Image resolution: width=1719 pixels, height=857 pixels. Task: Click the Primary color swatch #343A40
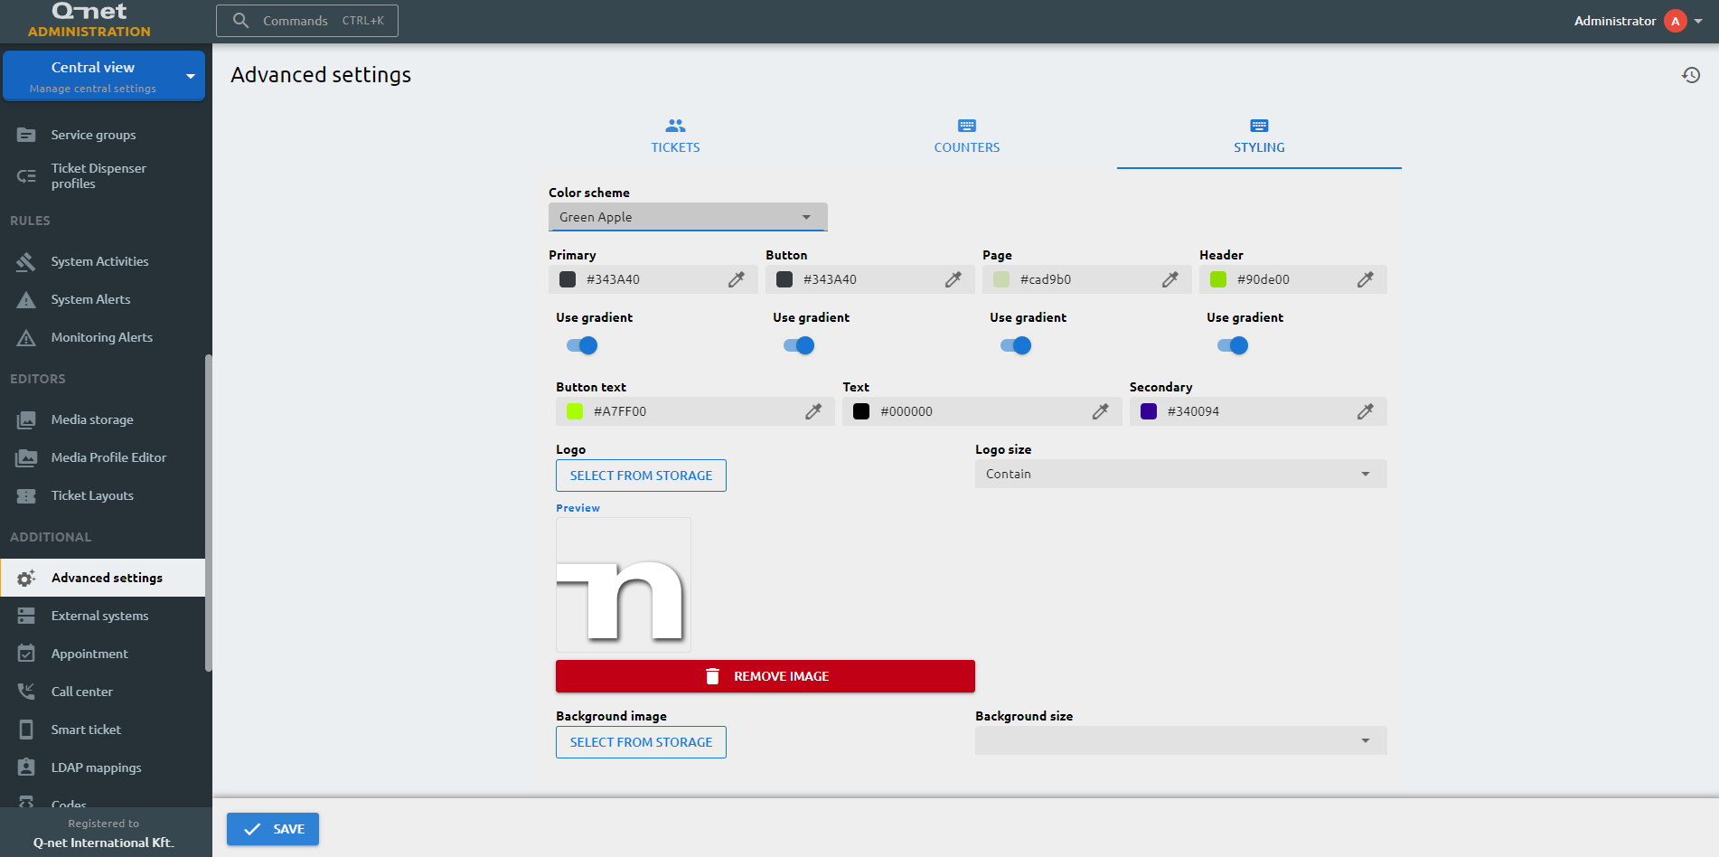click(x=568, y=279)
